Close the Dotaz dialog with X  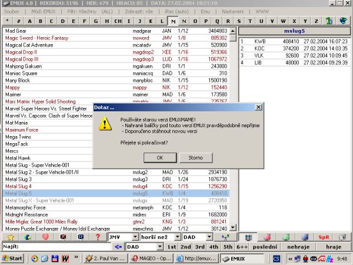(258, 107)
